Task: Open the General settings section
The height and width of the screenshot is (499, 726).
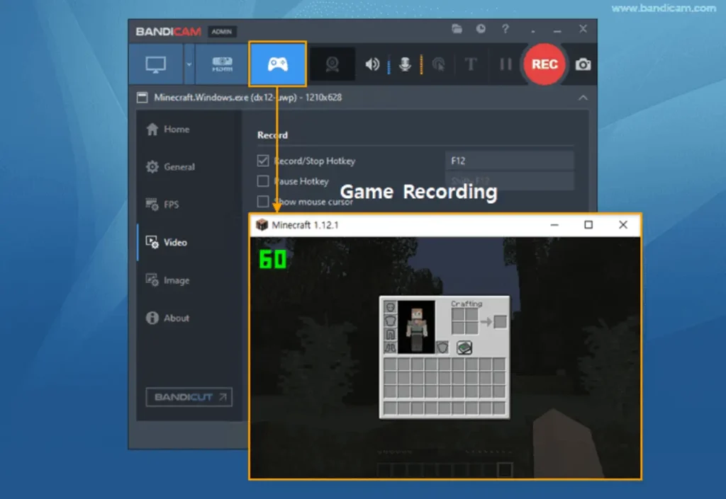Action: pyautogui.click(x=170, y=167)
